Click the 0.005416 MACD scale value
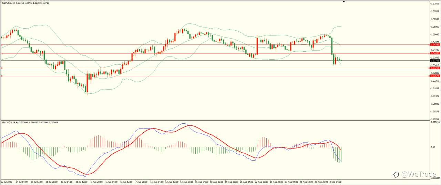 coord(435,122)
